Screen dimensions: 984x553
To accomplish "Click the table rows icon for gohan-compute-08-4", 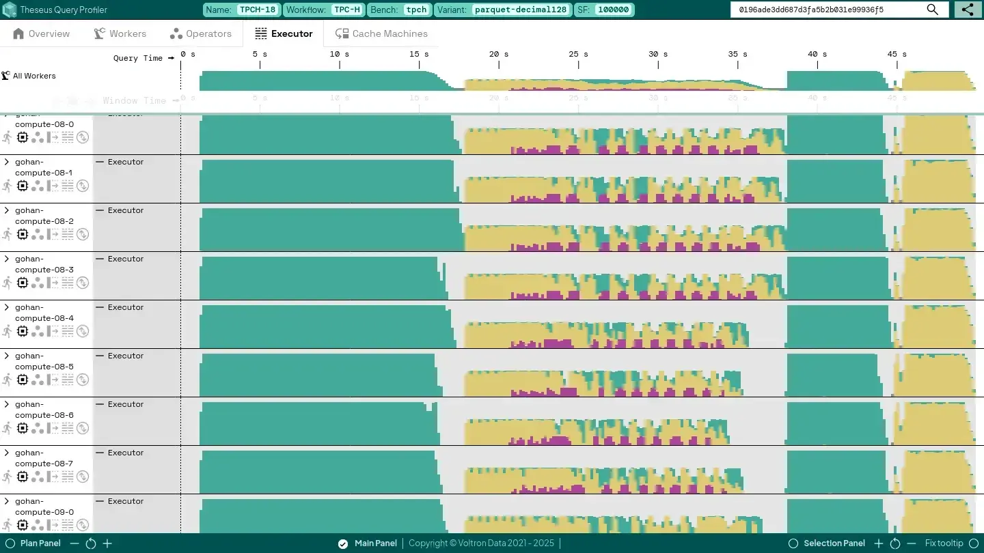I will 68,331.
